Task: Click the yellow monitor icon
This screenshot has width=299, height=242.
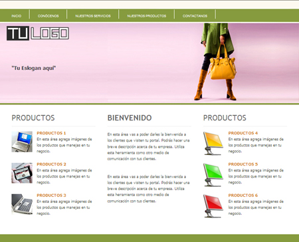Action: [x=213, y=143]
